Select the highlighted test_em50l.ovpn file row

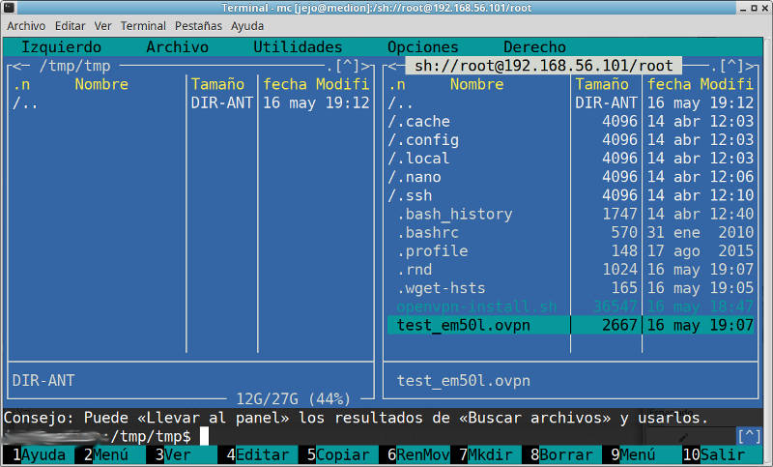tap(571, 325)
